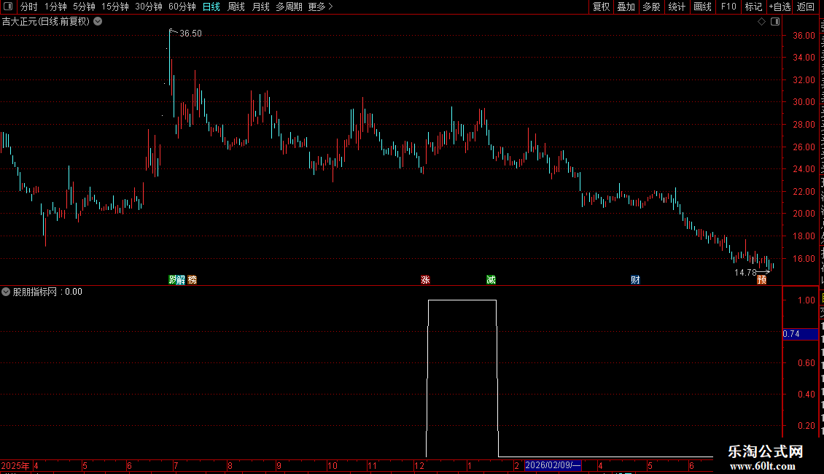
Task: Switch to 月线 monthly chart
Action: tap(260, 7)
